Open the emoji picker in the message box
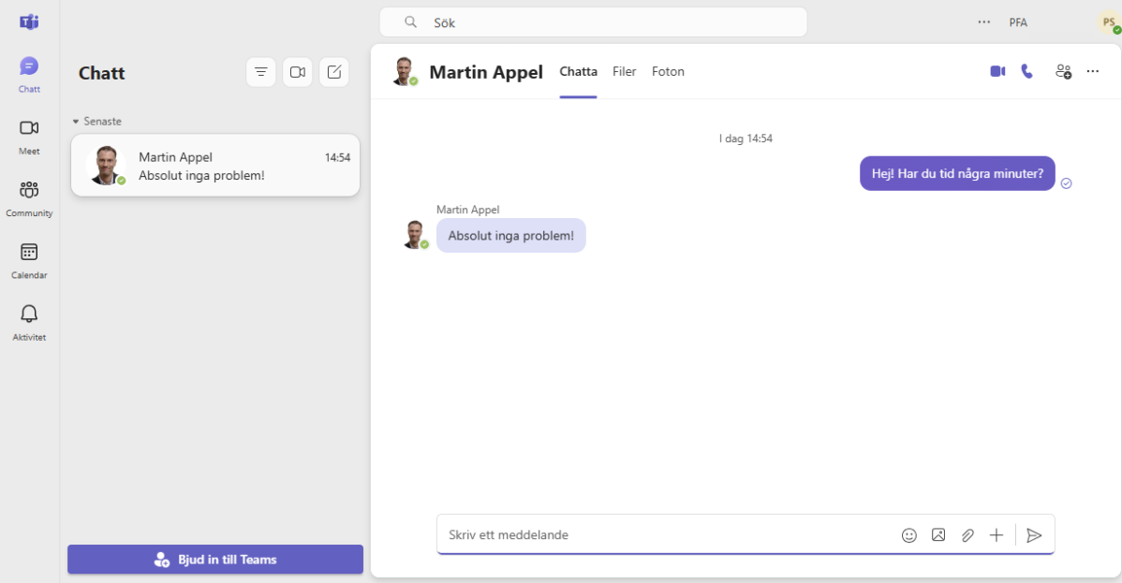 coord(908,534)
